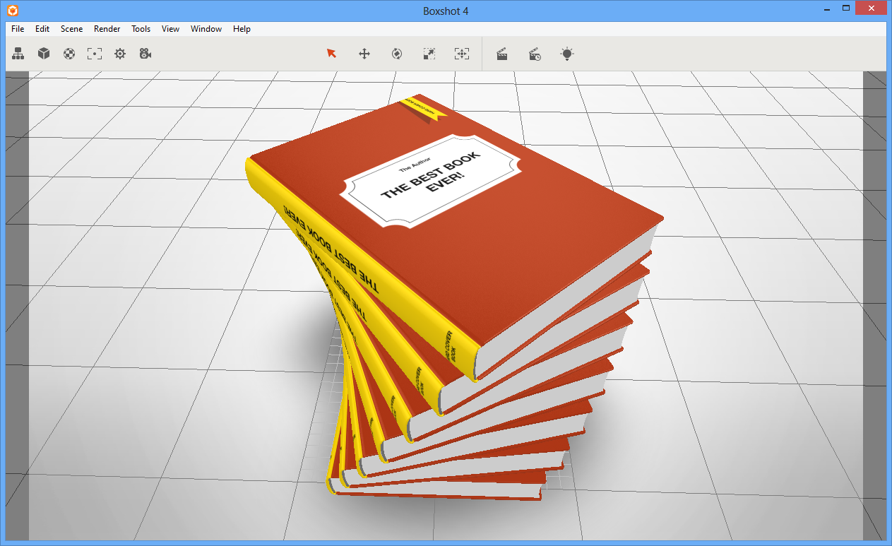Click the clapperboard with clock icon
This screenshot has width=892, height=546.
pyautogui.click(x=535, y=54)
